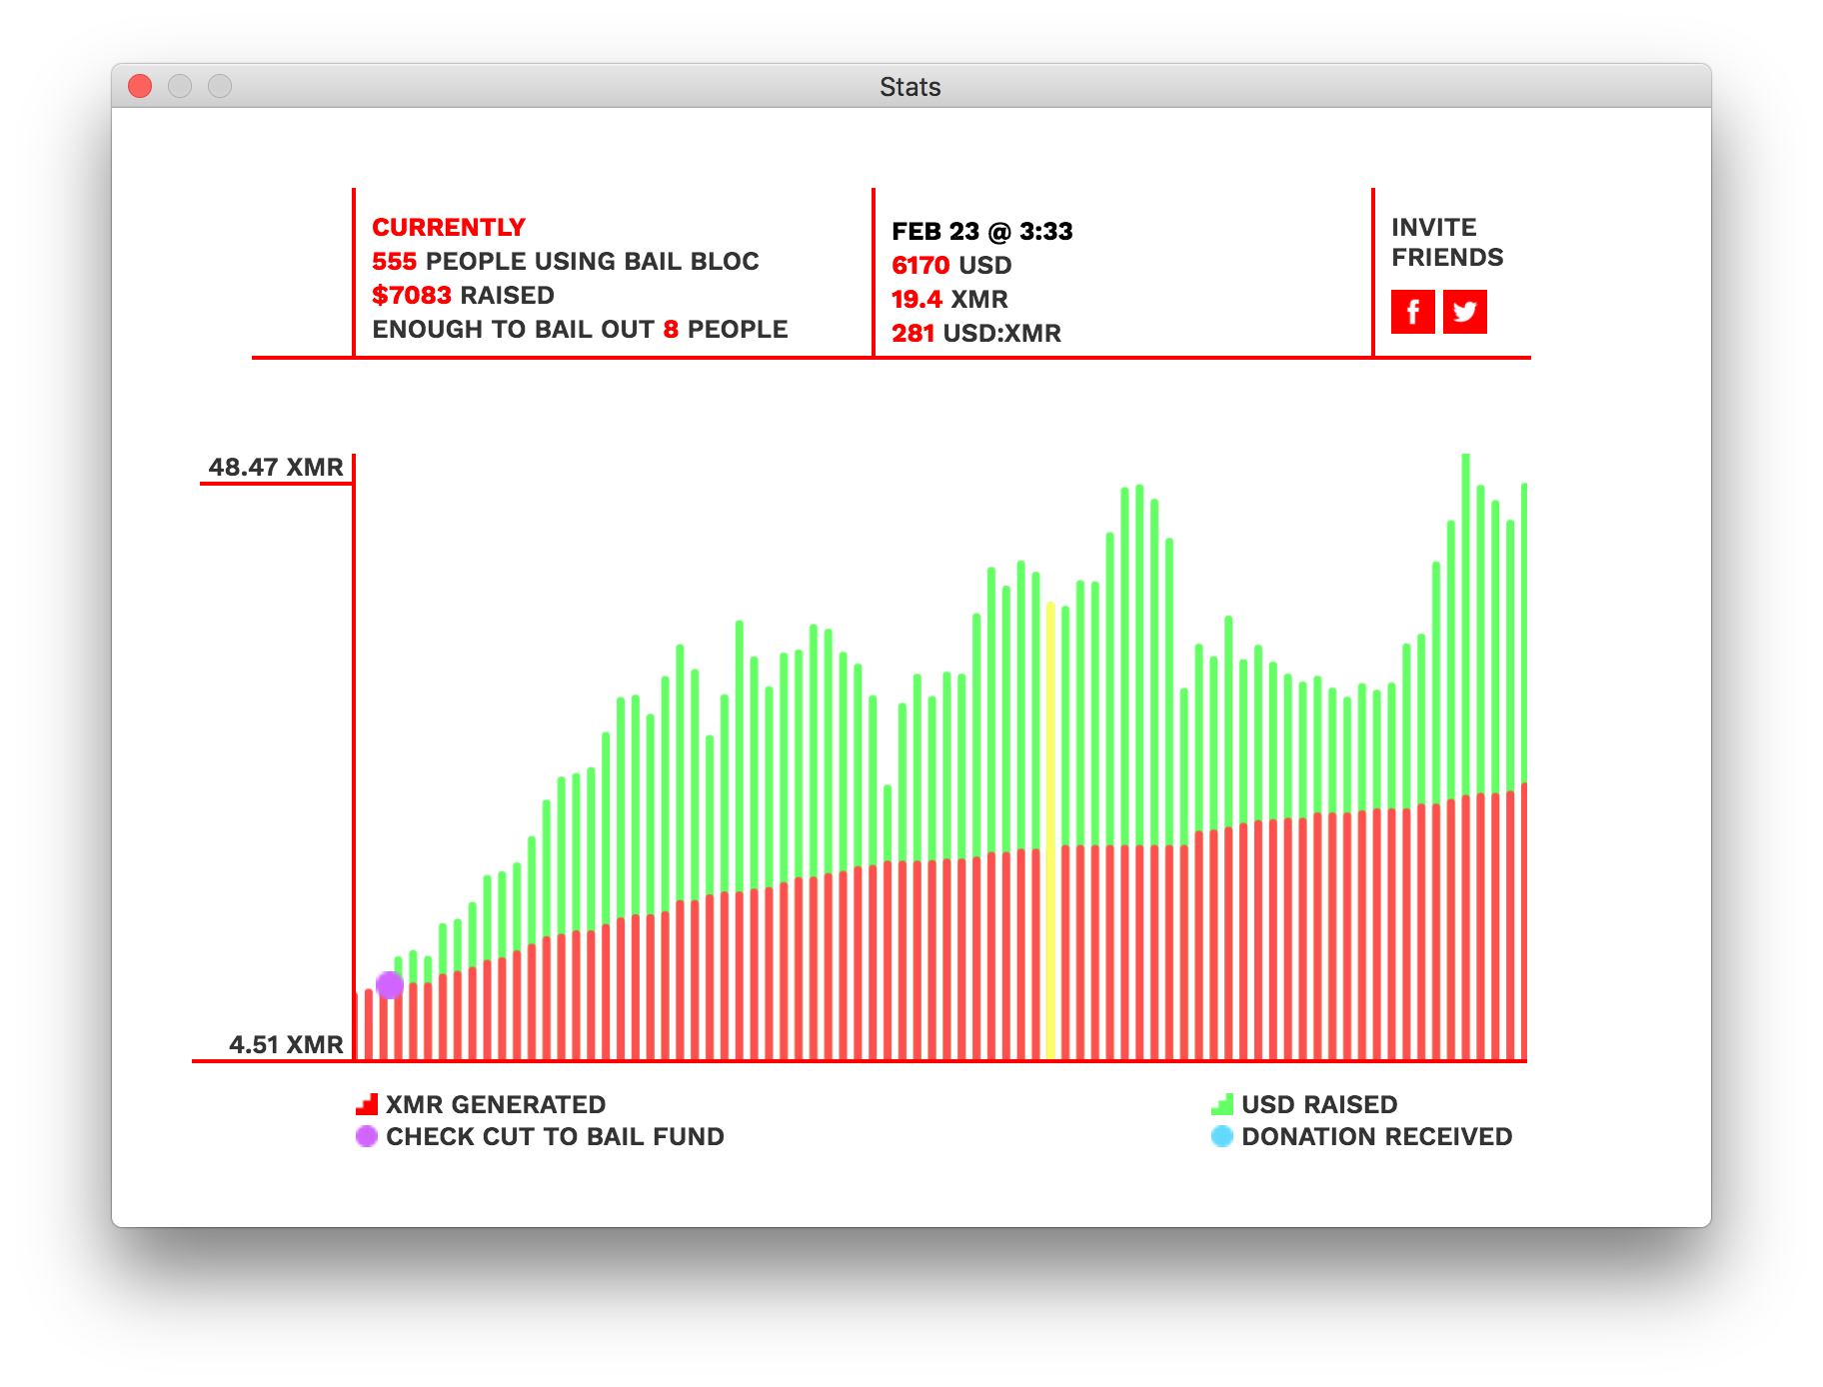Click the purple check-cut marker on the chart
1823x1387 pixels.
pos(390,985)
